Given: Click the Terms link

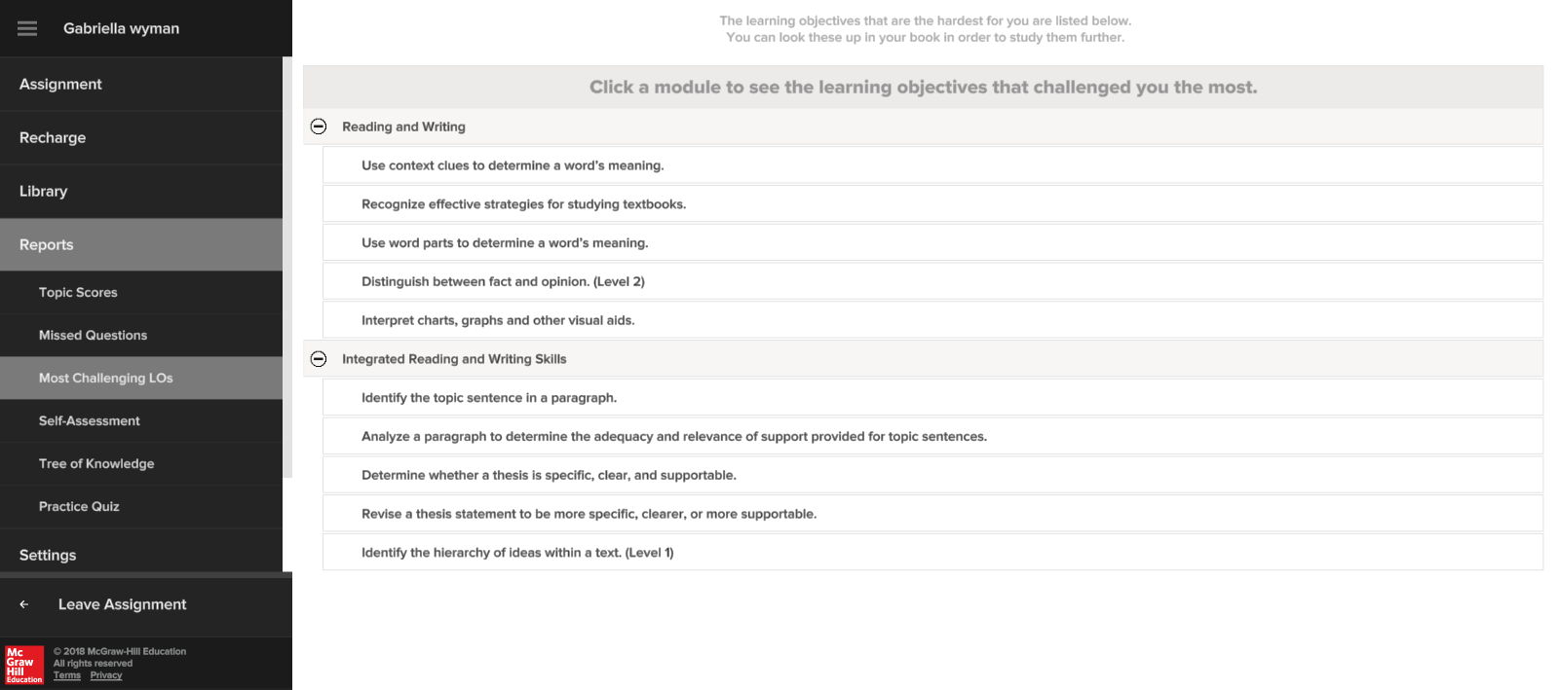Looking at the screenshot, I should (x=67, y=675).
